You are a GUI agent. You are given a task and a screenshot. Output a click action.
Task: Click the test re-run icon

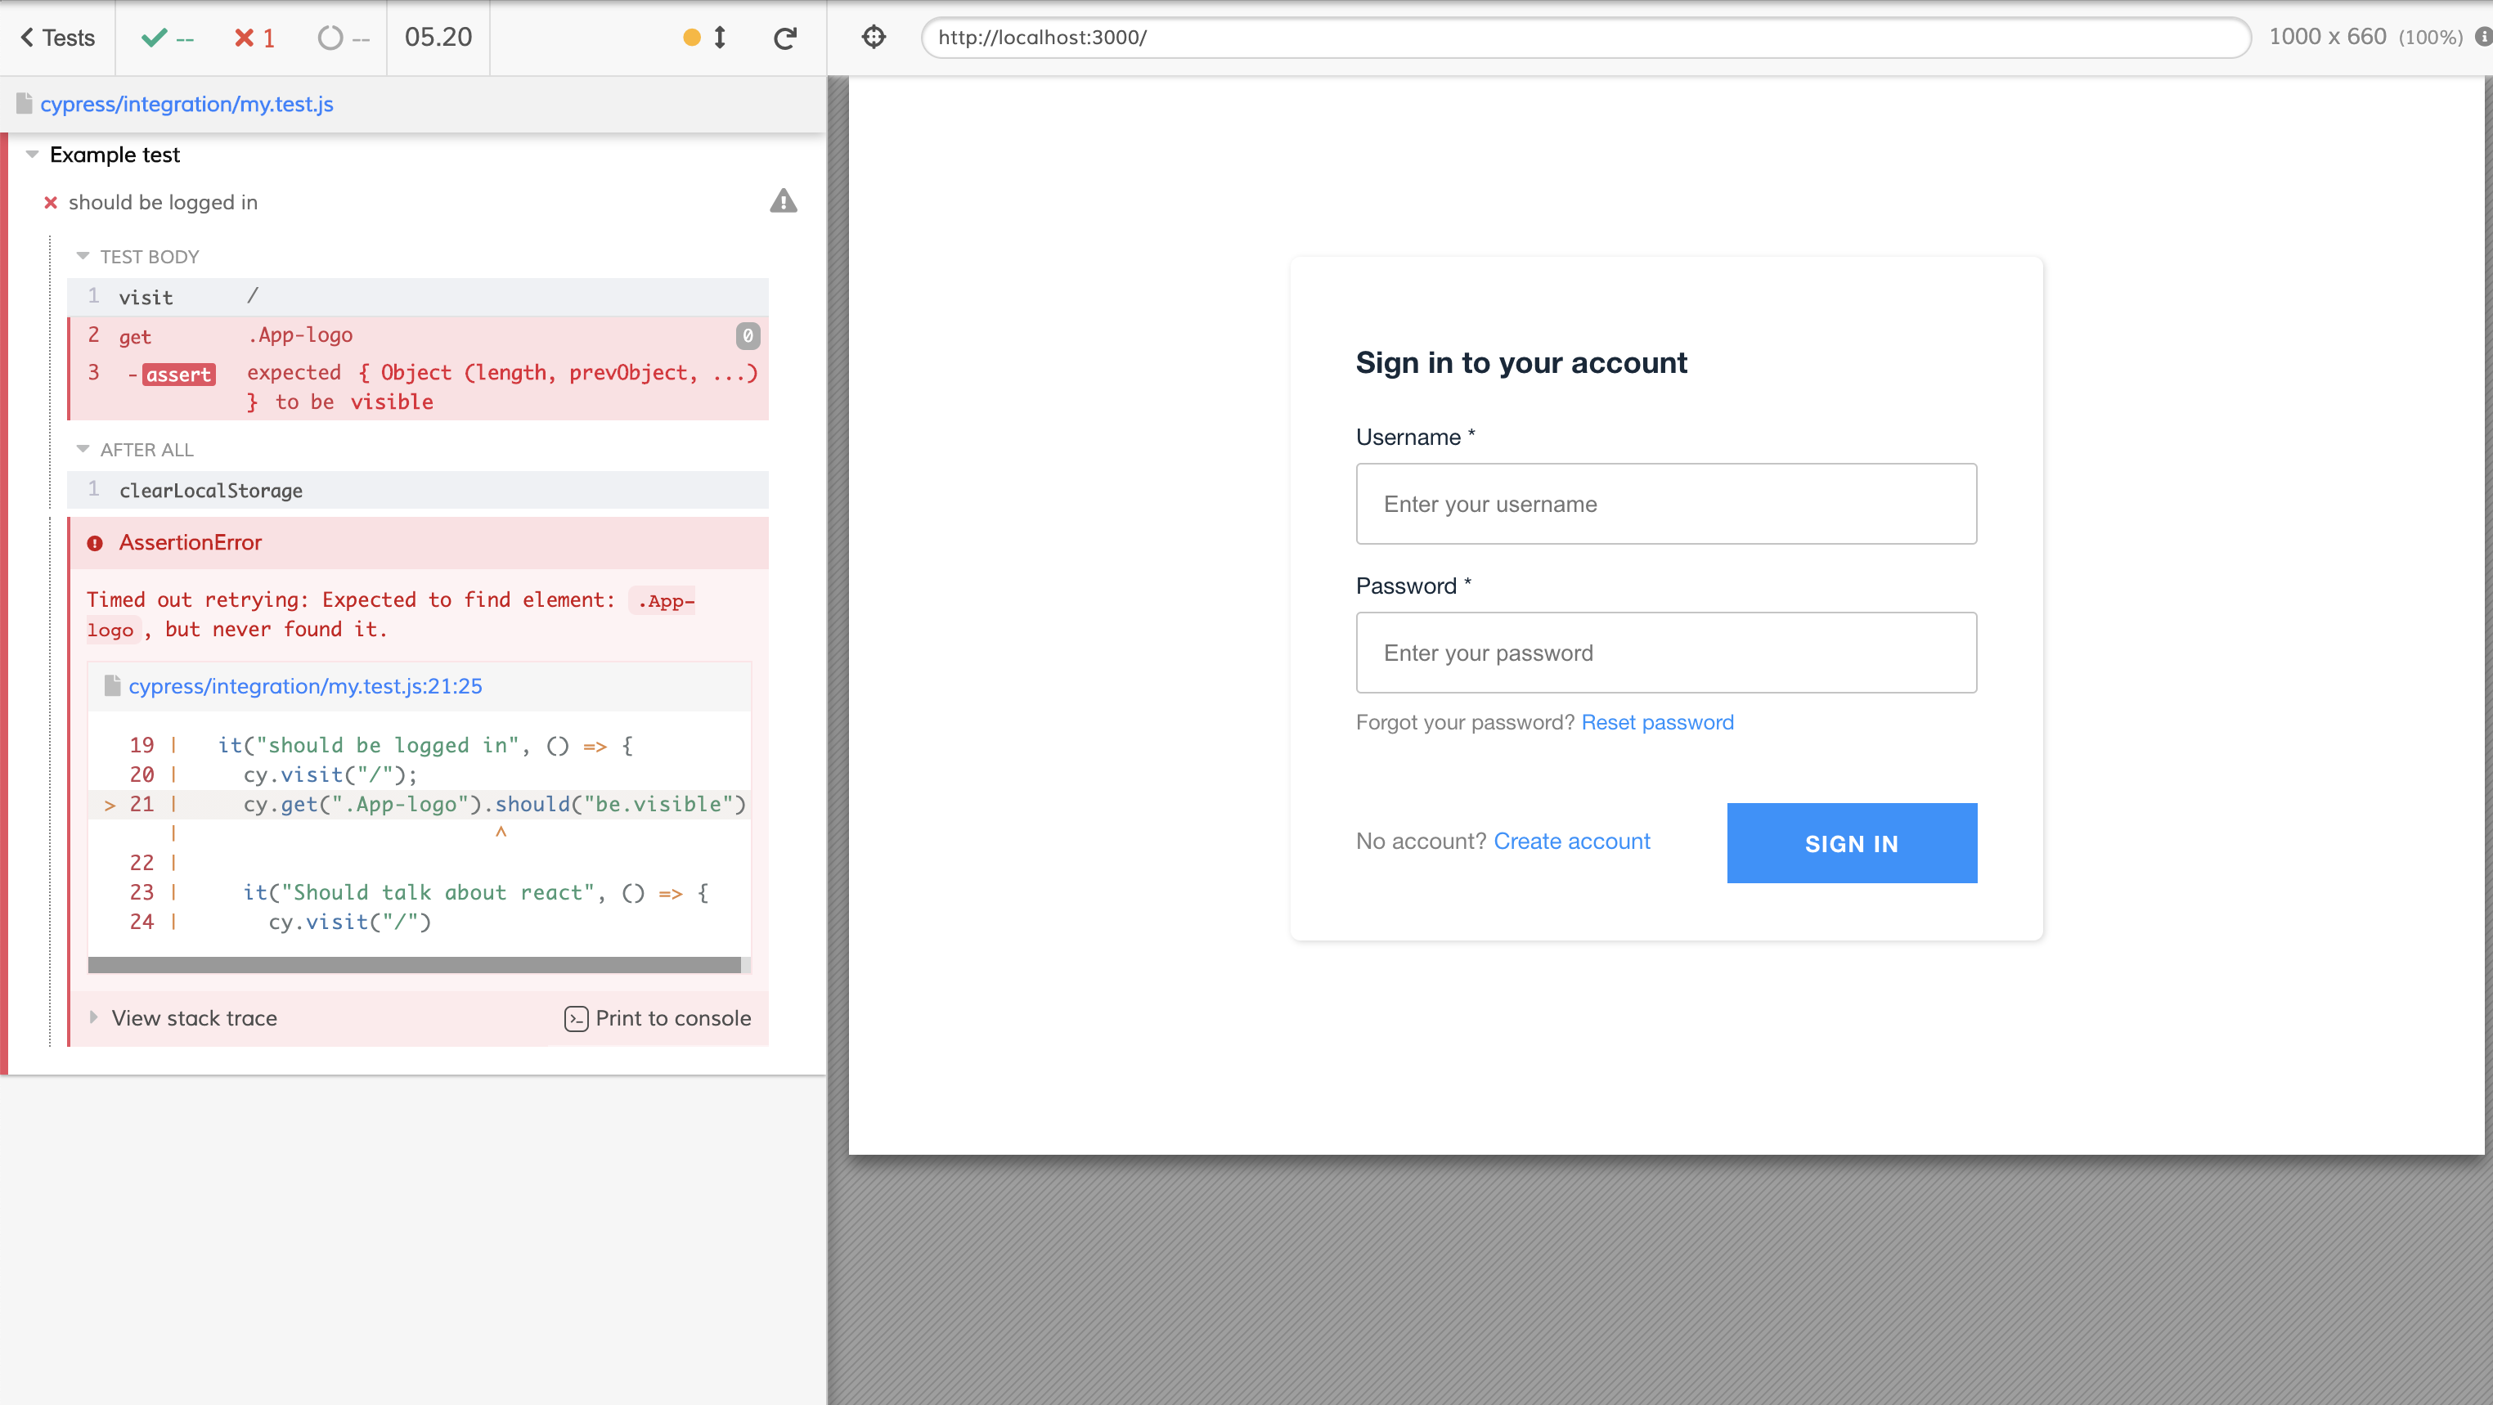click(x=786, y=36)
